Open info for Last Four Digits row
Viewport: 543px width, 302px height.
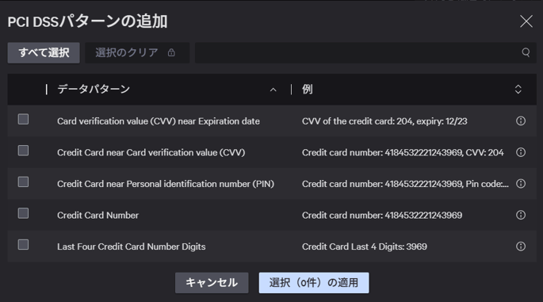pos(521,247)
